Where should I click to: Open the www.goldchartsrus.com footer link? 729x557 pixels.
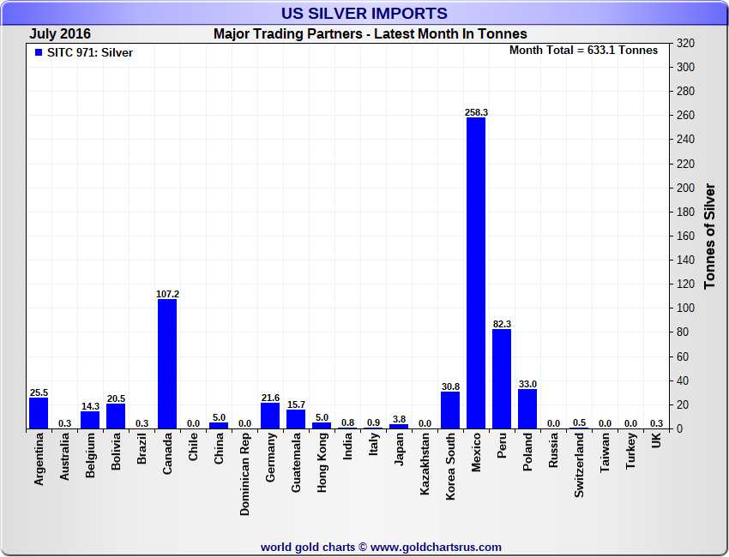[x=436, y=547]
